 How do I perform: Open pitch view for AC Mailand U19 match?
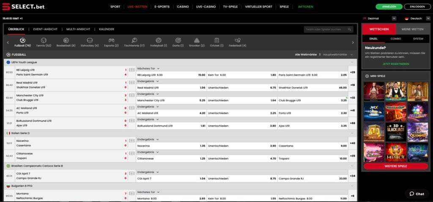[x=132, y=108]
